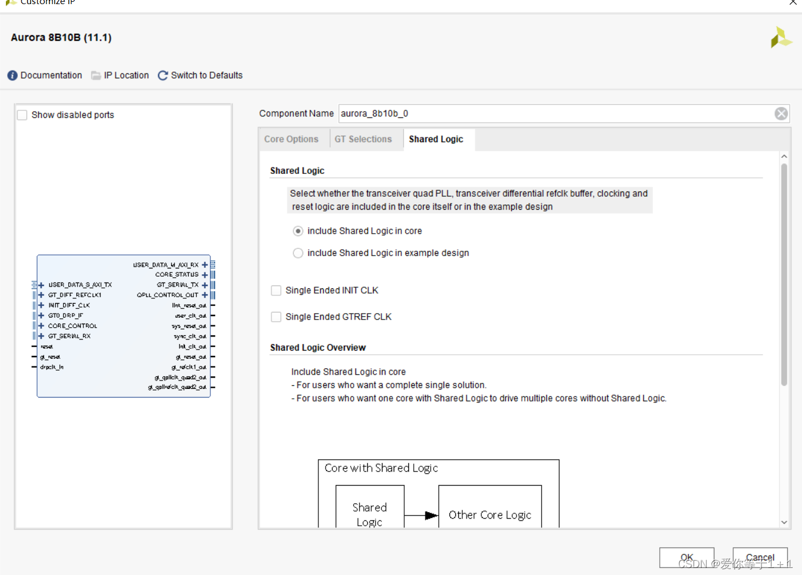Expand the CORE_STATUS port
The image size is (802, 575).
point(204,275)
